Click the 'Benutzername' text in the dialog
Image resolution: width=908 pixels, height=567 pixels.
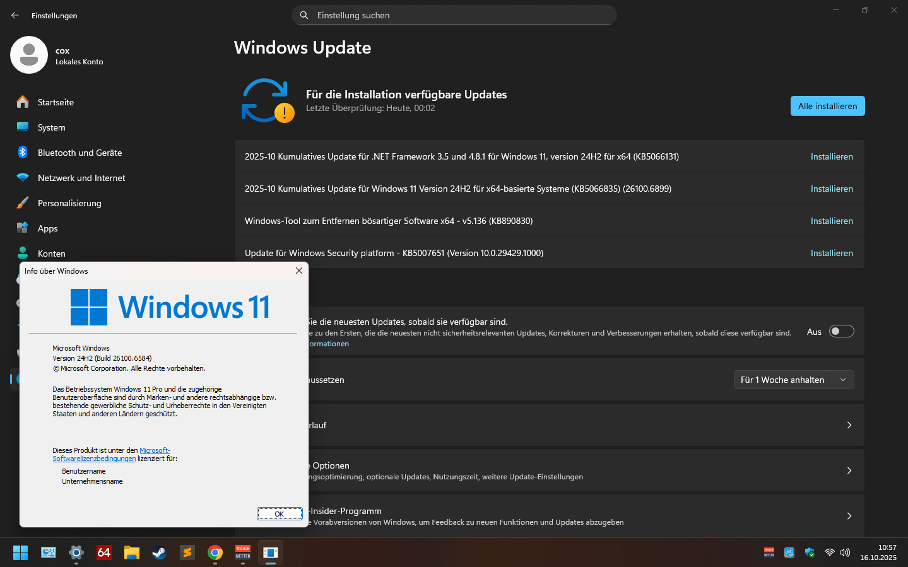[84, 471]
